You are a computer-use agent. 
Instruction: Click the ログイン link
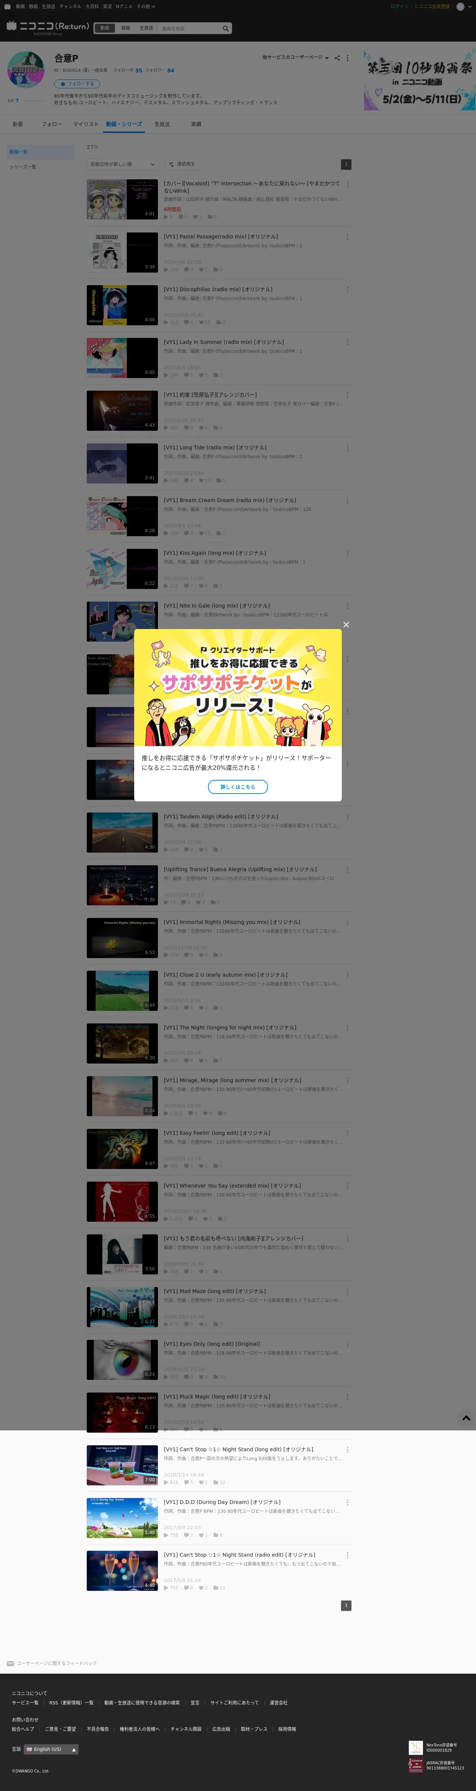coord(399,6)
